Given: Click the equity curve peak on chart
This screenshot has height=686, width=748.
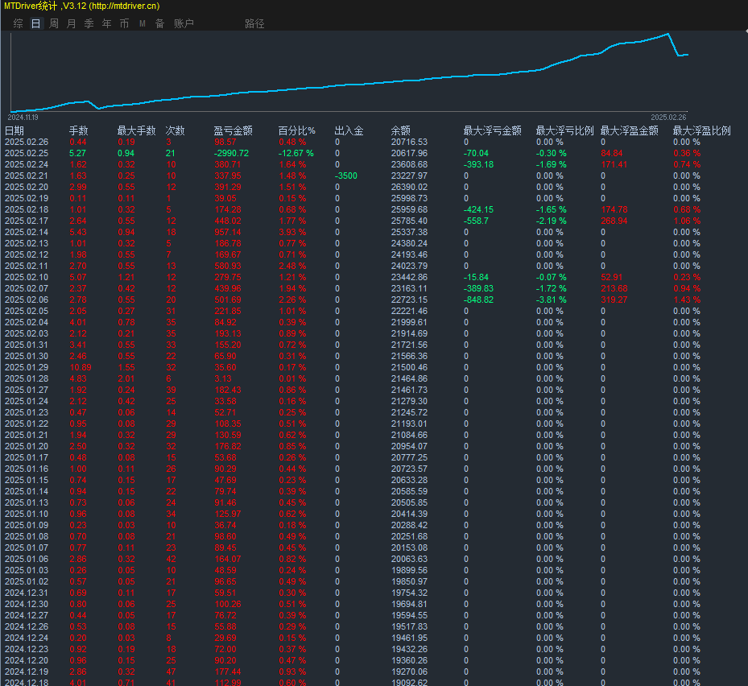Looking at the screenshot, I should (667, 34).
